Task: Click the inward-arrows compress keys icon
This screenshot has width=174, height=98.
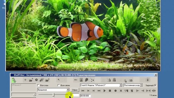Action: 154,91
